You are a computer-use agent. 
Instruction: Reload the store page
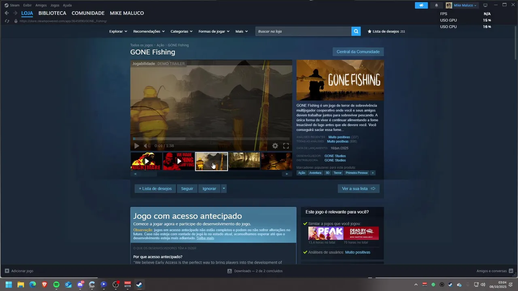[x=7, y=21]
